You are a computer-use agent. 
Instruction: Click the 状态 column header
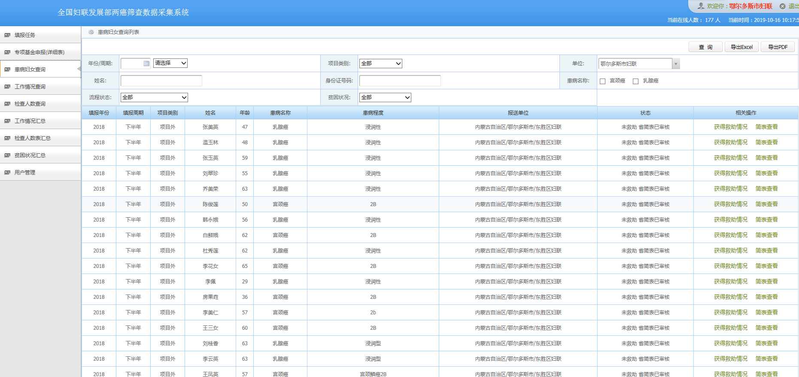pyautogui.click(x=645, y=113)
